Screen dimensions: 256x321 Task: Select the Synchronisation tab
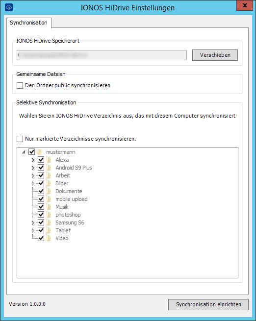[x=28, y=23]
